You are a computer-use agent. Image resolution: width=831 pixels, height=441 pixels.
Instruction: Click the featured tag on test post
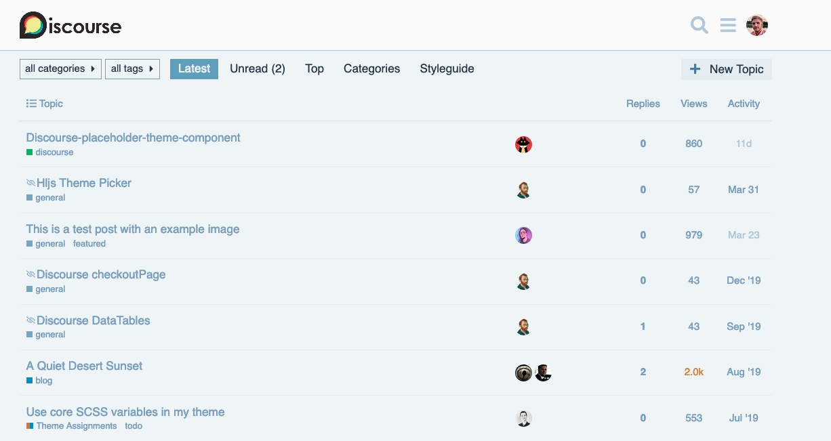click(89, 244)
